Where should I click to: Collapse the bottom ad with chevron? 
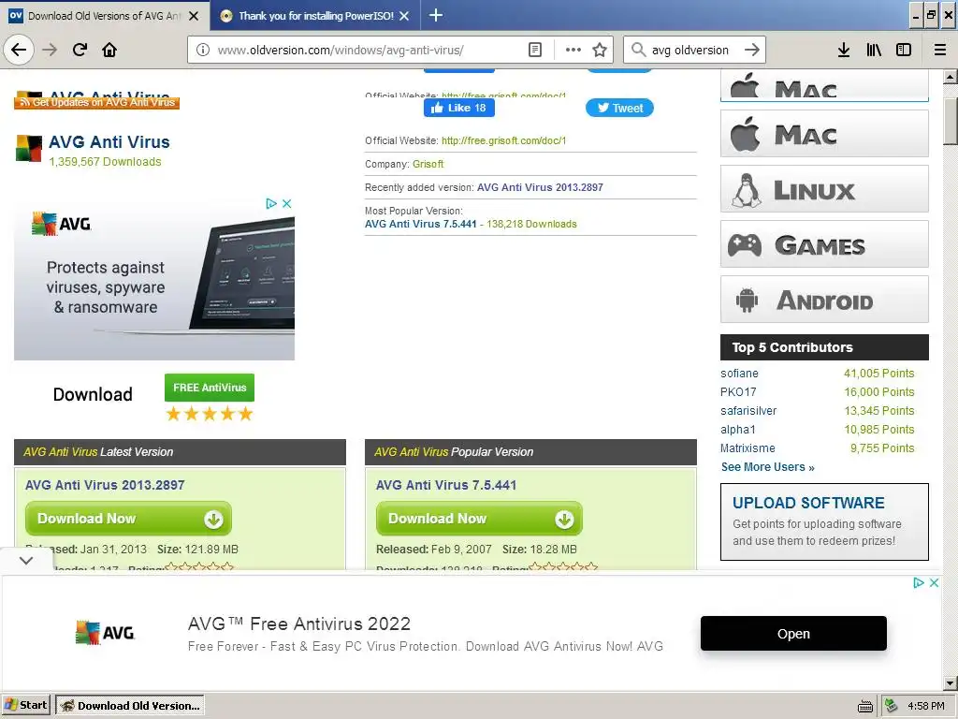click(x=26, y=560)
